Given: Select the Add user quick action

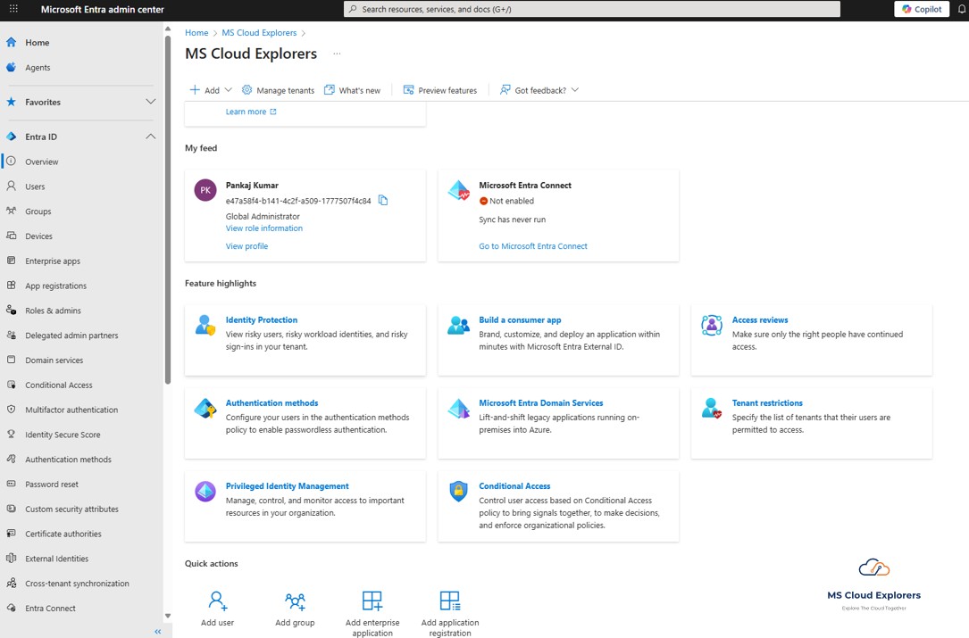Looking at the screenshot, I should pos(217,605).
